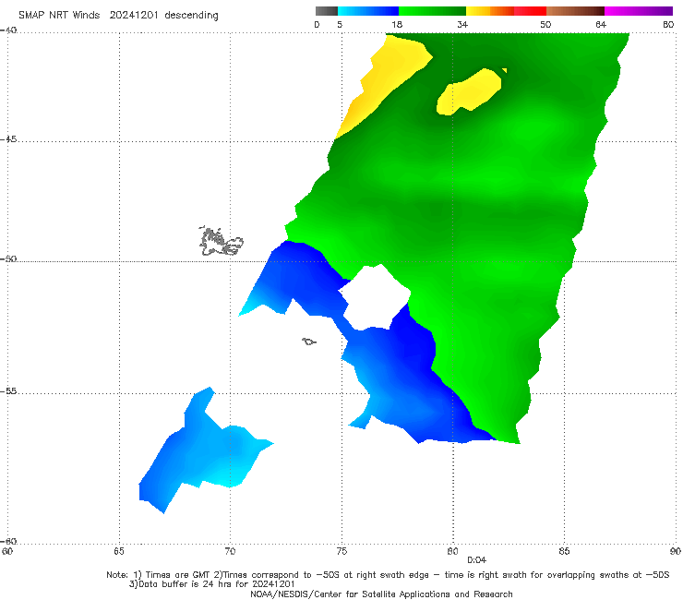This screenshot has height=600, width=683.
Task: Click the color bar label '34'
Action: click(462, 24)
